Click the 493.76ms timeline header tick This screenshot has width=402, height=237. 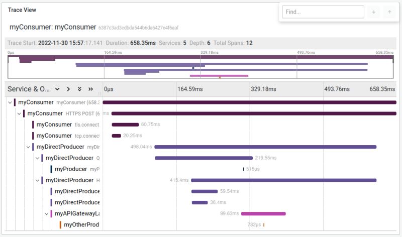pyautogui.click(x=337, y=89)
